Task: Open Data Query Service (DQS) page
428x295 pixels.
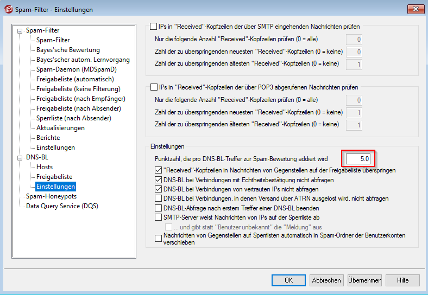Action: (x=62, y=206)
